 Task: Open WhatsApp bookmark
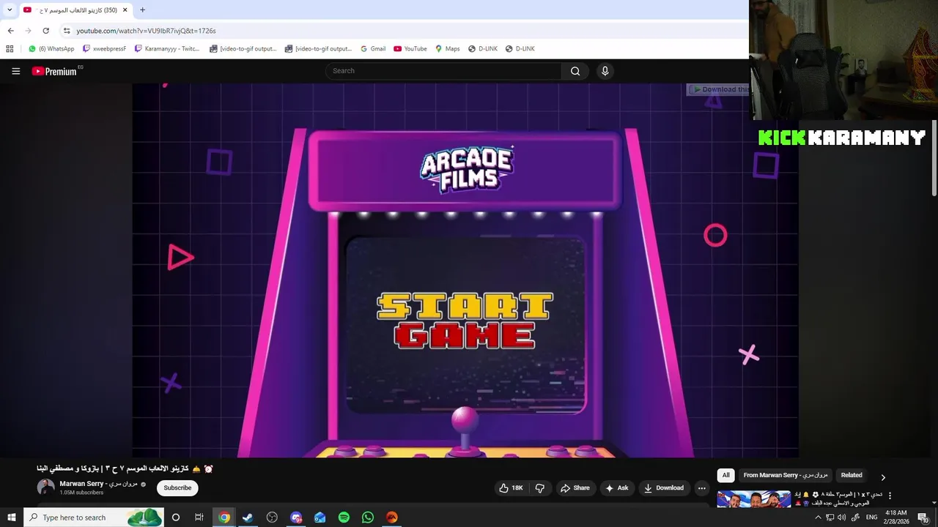click(x=51, y=49)
